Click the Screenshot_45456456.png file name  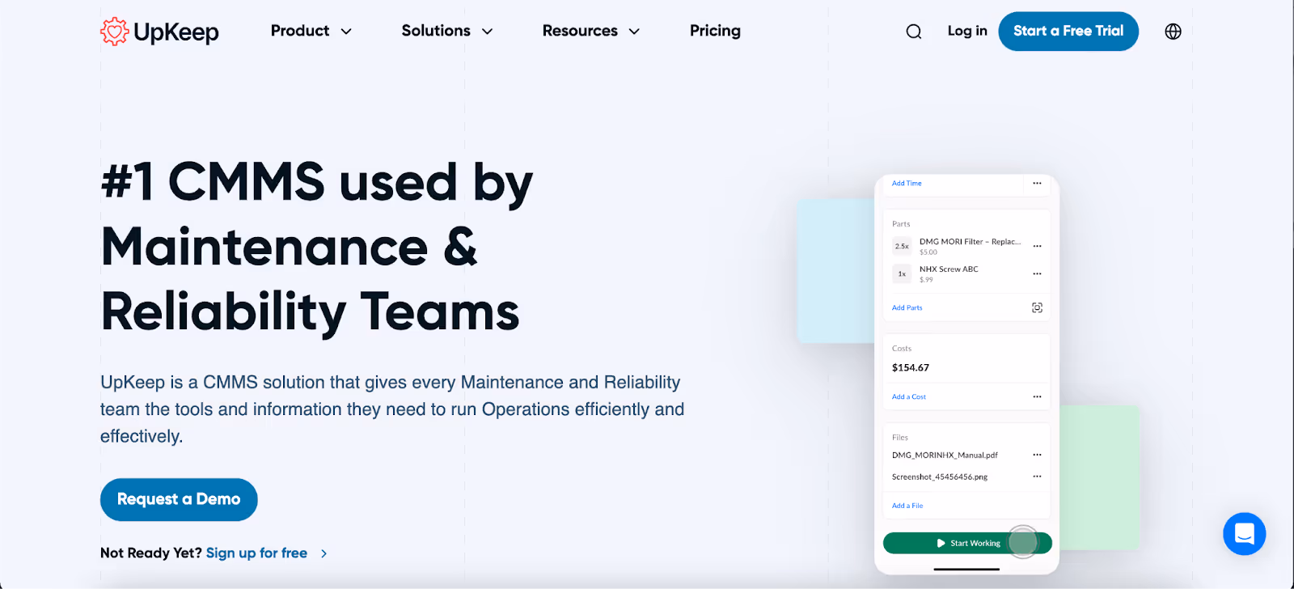click(x=940, y=477)
